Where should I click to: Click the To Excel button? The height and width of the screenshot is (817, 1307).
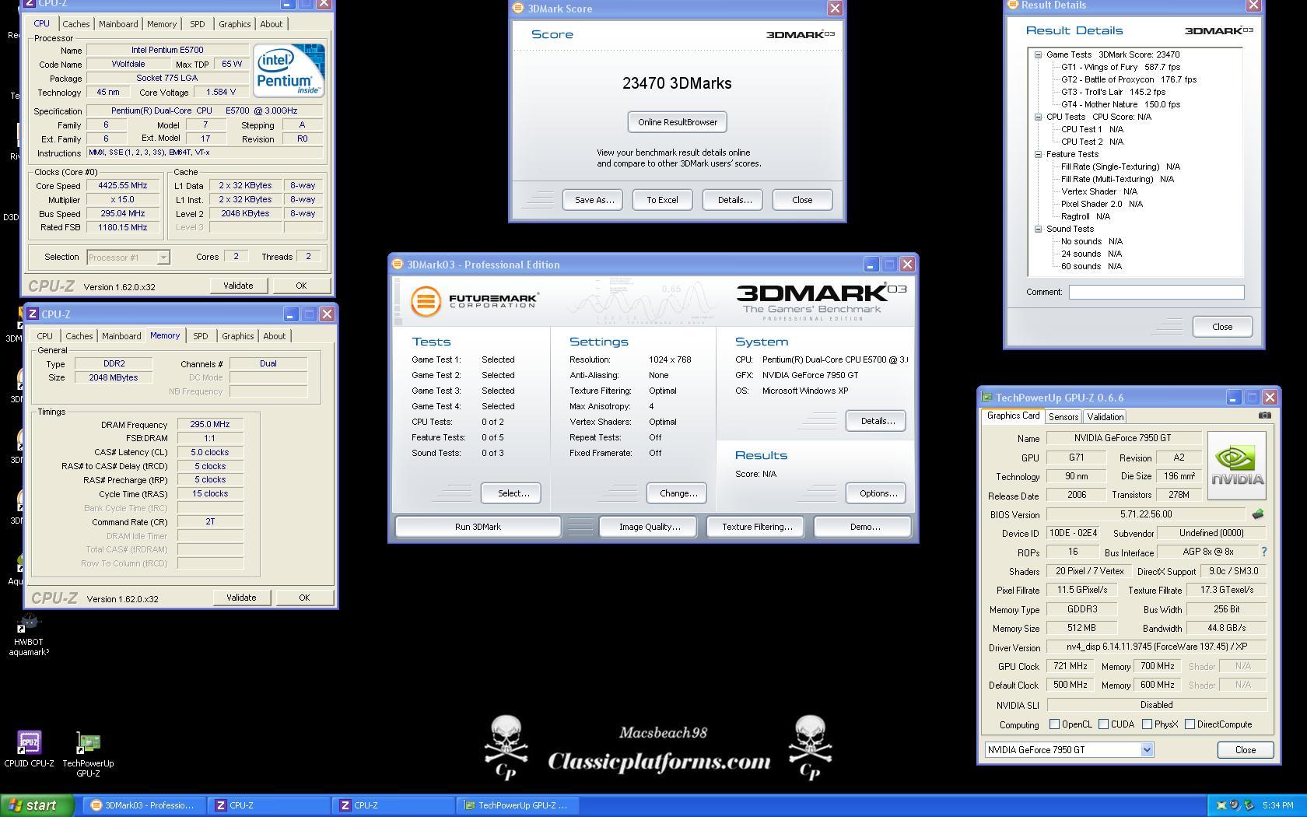[x=662, y=200]
